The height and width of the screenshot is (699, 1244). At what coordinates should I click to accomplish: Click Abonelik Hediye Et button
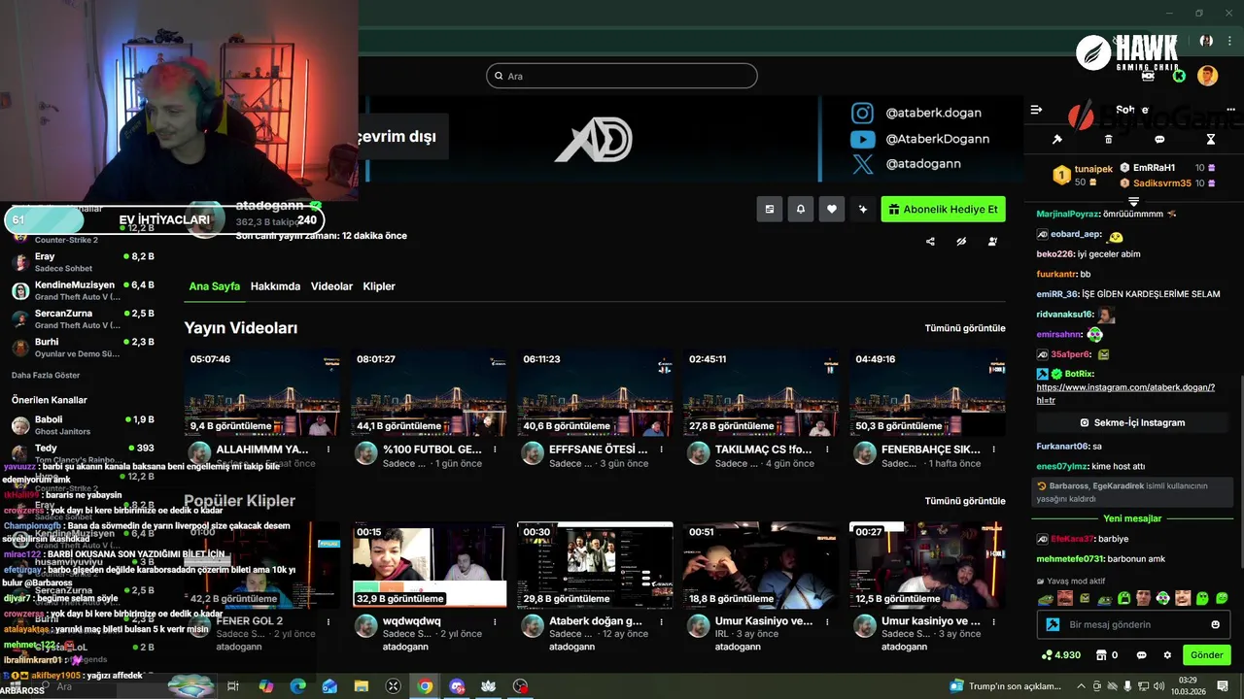click(x=943, y=209)
